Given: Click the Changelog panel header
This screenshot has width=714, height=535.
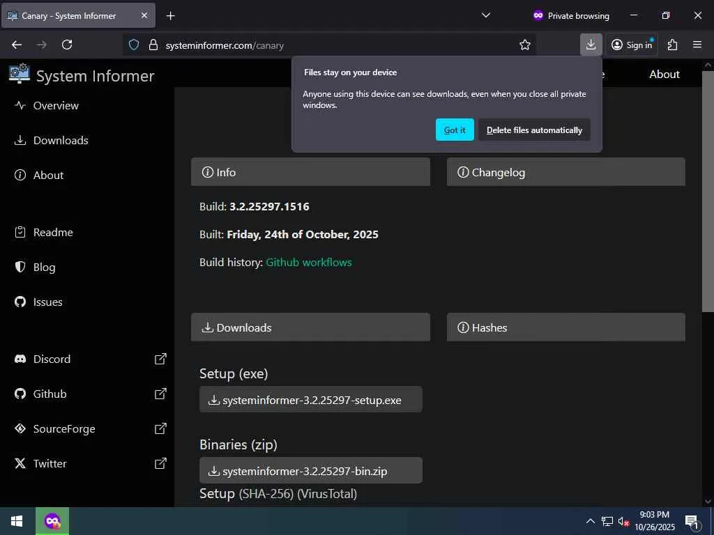Looking at the screenshot, I should (566, 172).
